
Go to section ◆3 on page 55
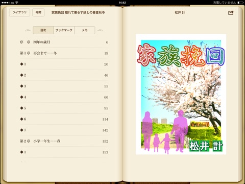click(64, 86)
